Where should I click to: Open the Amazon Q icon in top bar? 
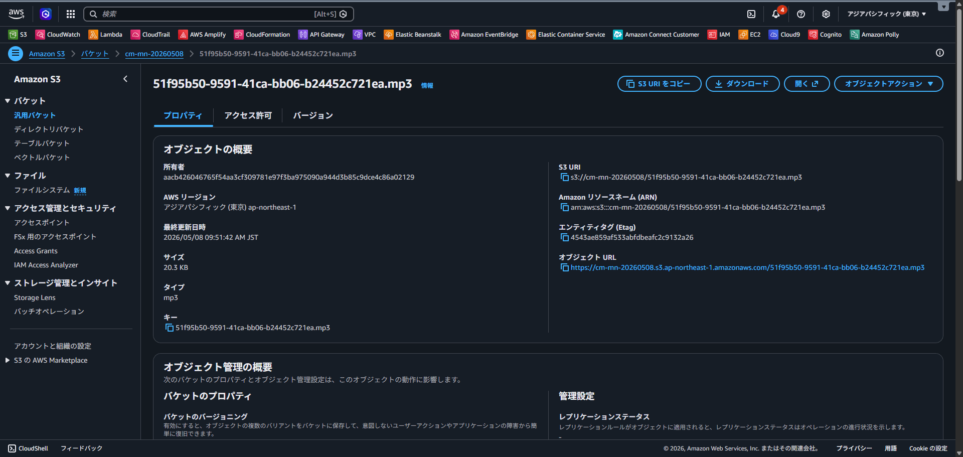[46, 14]
